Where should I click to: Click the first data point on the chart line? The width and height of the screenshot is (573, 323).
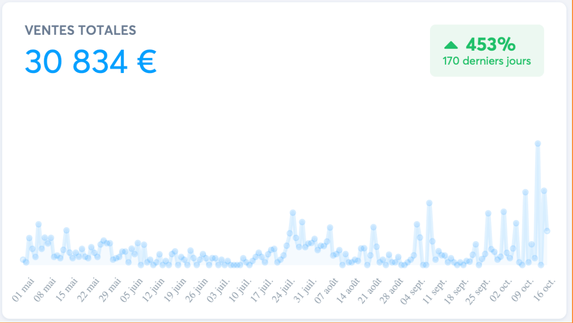(23, 259)
